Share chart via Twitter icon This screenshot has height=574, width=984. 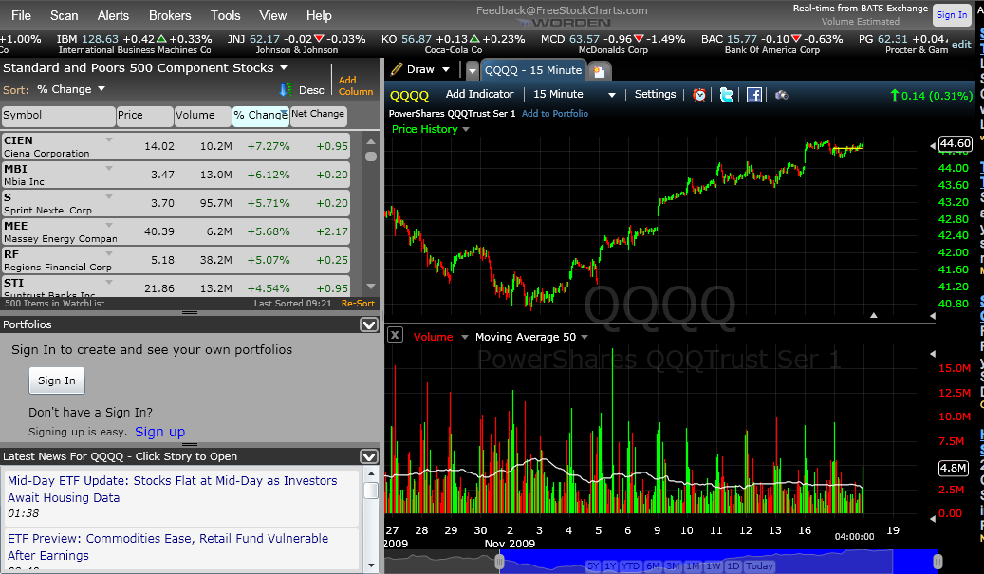click(726, 95)
